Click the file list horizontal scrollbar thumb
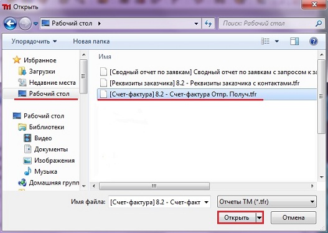This screenshot has width=328, height=233. pyautogui.click(x=154, y=186)
